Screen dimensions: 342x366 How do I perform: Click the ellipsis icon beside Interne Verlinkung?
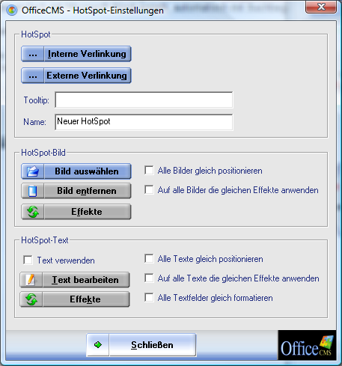(33, 54)
